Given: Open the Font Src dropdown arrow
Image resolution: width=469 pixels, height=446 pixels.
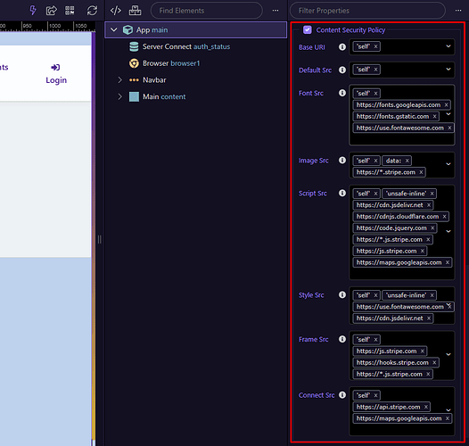Looking at the screenshot, I should (448, 114).
